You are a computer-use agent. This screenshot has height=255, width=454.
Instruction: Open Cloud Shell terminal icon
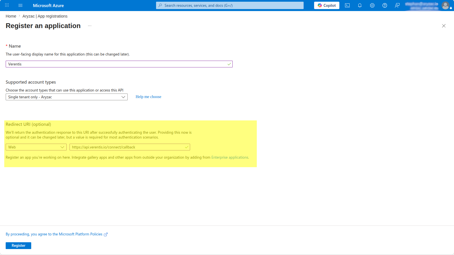[x=347, y=5]
